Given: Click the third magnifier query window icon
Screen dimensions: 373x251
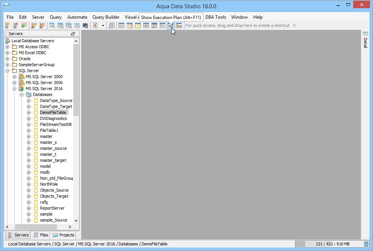Looking at the screenshot, I should pyautogui.click(x=69, y=25).
